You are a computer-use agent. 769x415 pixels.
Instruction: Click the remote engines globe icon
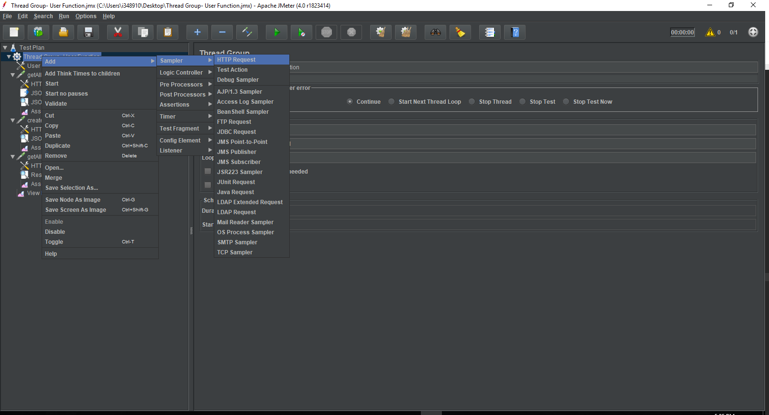click(x=753, y=32)
